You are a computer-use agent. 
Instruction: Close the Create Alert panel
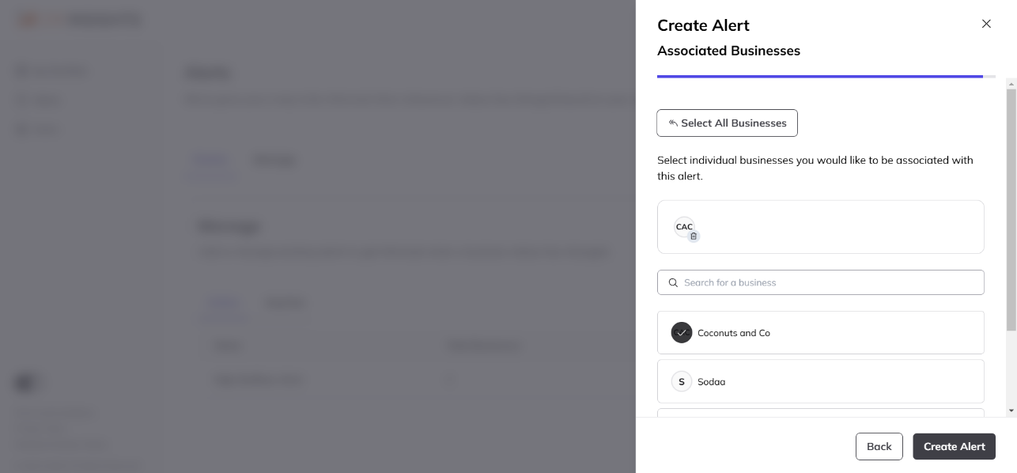coord(986,24)
